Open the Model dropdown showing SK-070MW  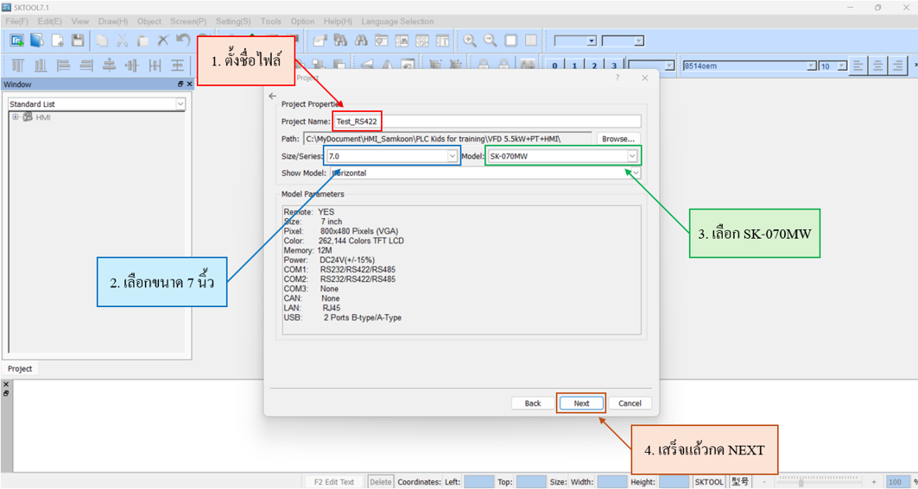631,156
